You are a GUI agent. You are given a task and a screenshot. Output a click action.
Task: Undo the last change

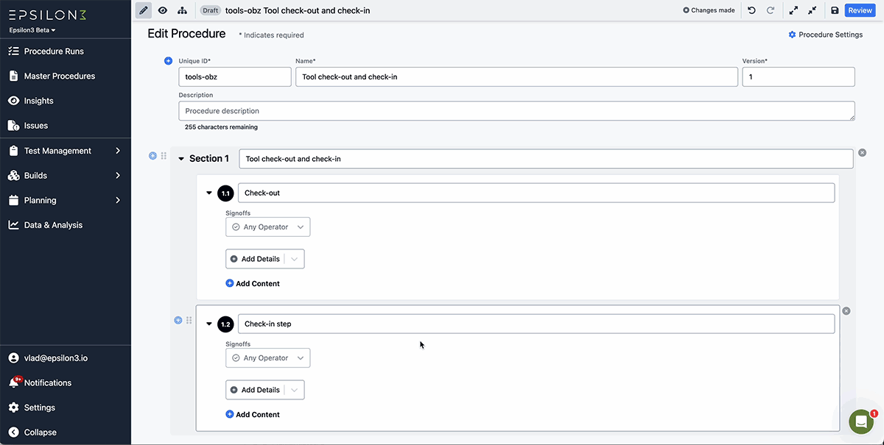tap(751, 10)
